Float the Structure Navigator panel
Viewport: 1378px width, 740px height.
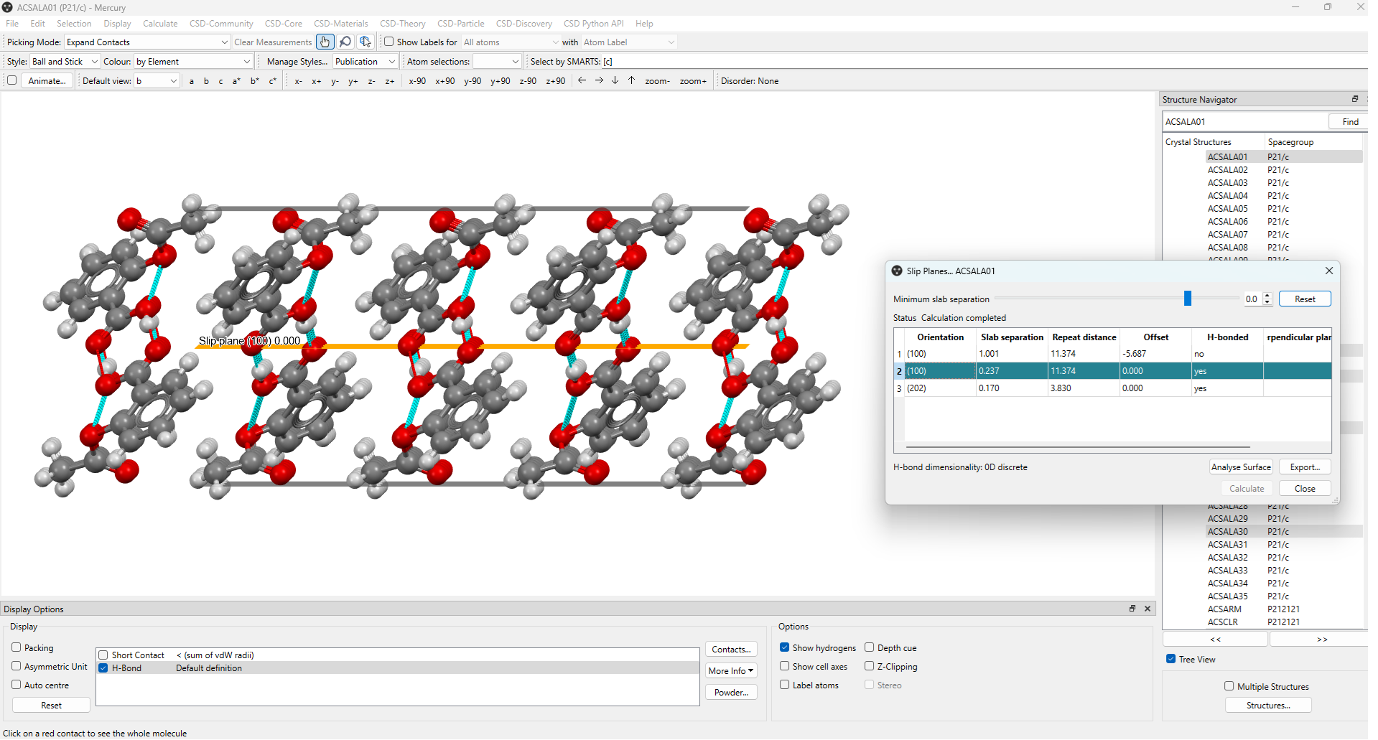click(x=1355, y=99)
